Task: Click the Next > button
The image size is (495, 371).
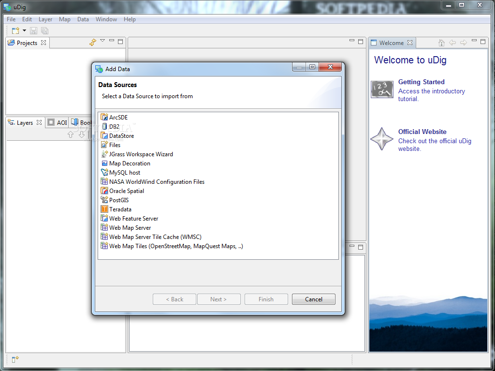Action: coord(219,299)
